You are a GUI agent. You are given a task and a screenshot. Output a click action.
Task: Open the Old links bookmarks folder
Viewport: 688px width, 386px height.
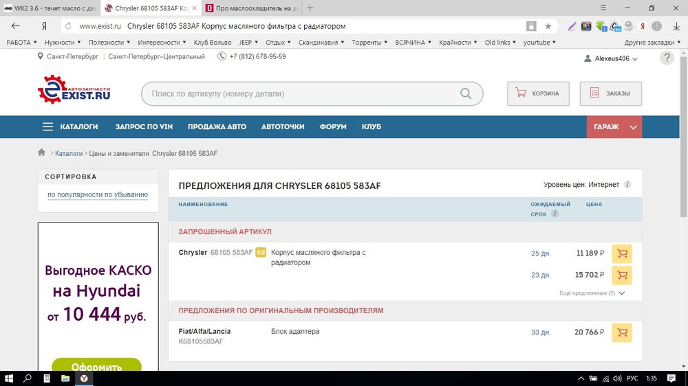tap(500, 43)
